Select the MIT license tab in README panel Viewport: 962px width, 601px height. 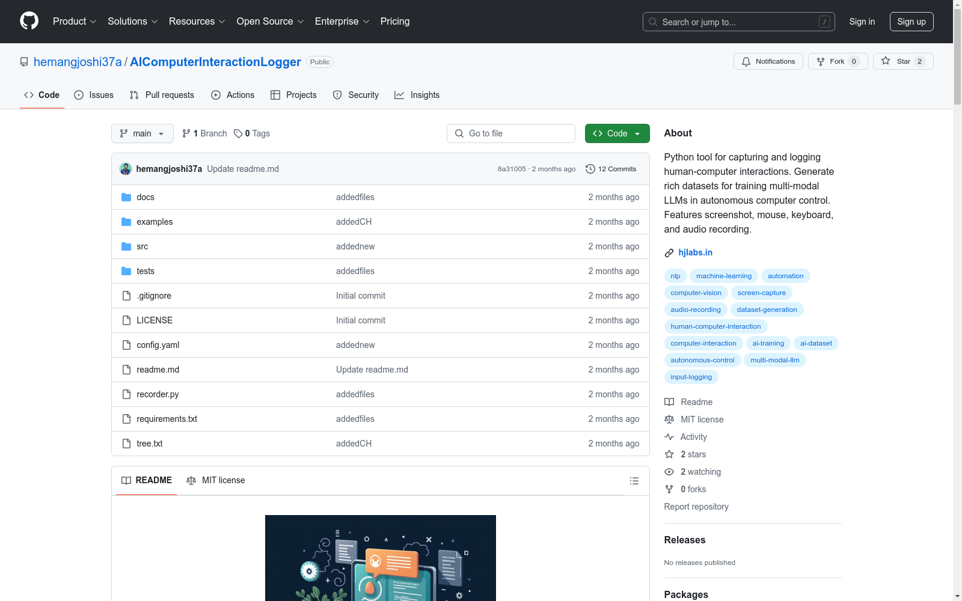pos(216,480)
